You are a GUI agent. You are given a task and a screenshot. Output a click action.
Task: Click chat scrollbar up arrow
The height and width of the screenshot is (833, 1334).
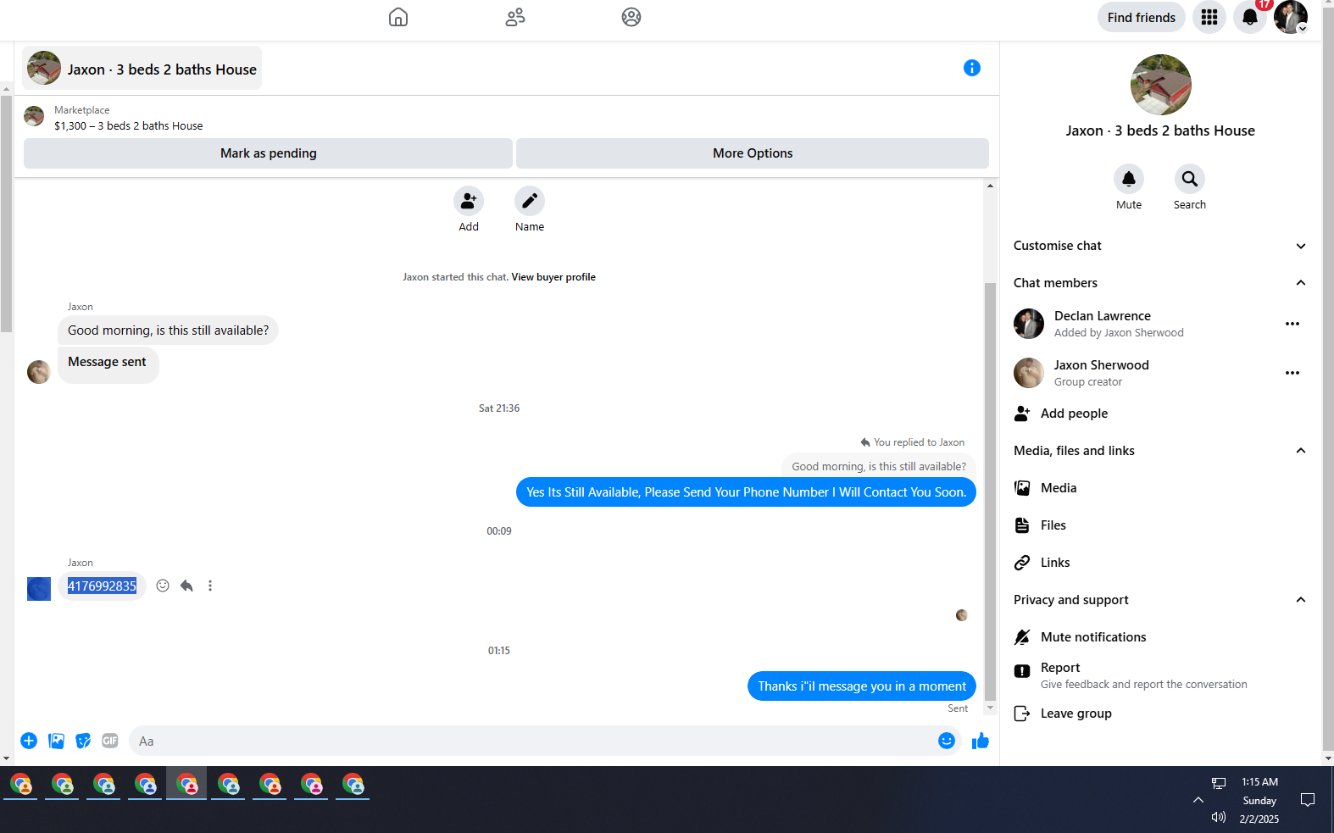coord(990,185)
